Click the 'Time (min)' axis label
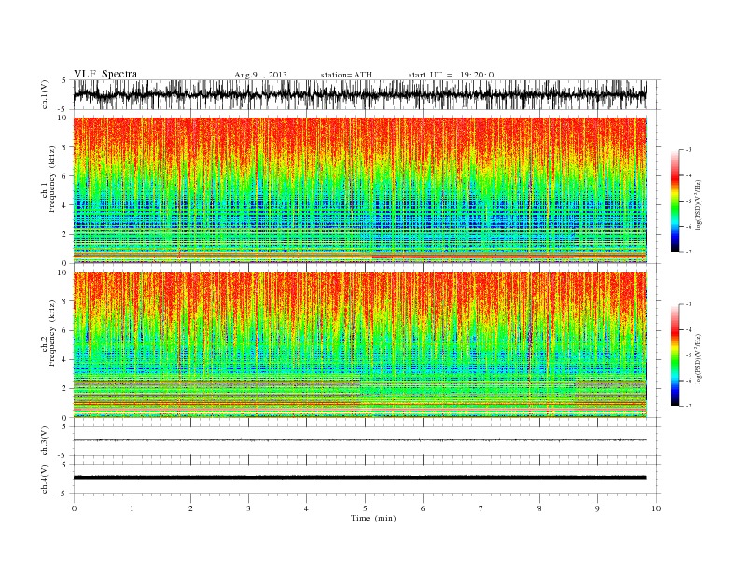 pyautogui.click(x=373, y=518)
